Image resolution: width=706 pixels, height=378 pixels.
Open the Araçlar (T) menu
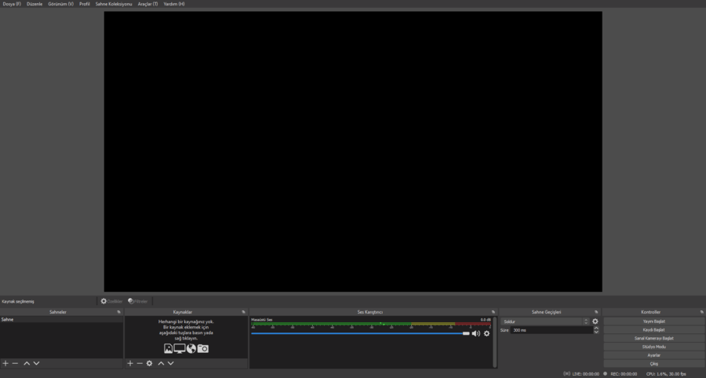pyautogui.click(x=147, y=4)
